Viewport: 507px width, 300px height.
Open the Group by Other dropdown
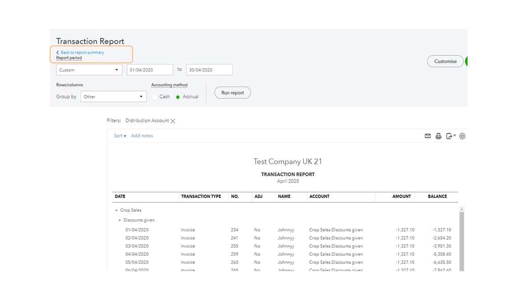(113, 96)
